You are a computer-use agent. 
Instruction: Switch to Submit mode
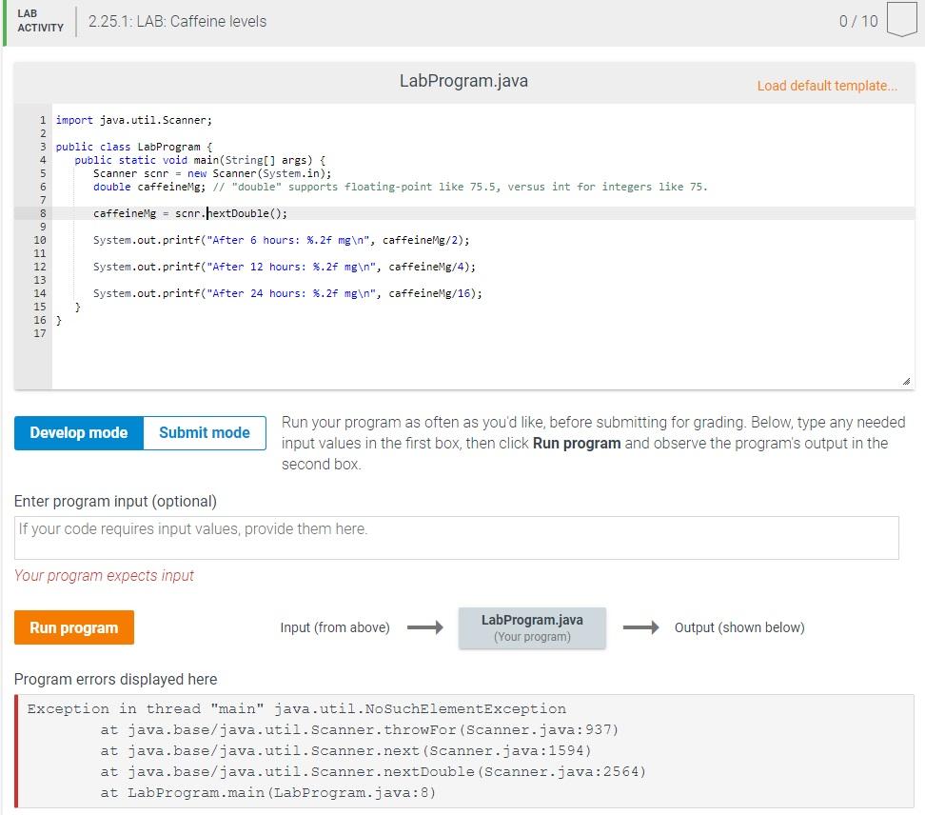204,432
